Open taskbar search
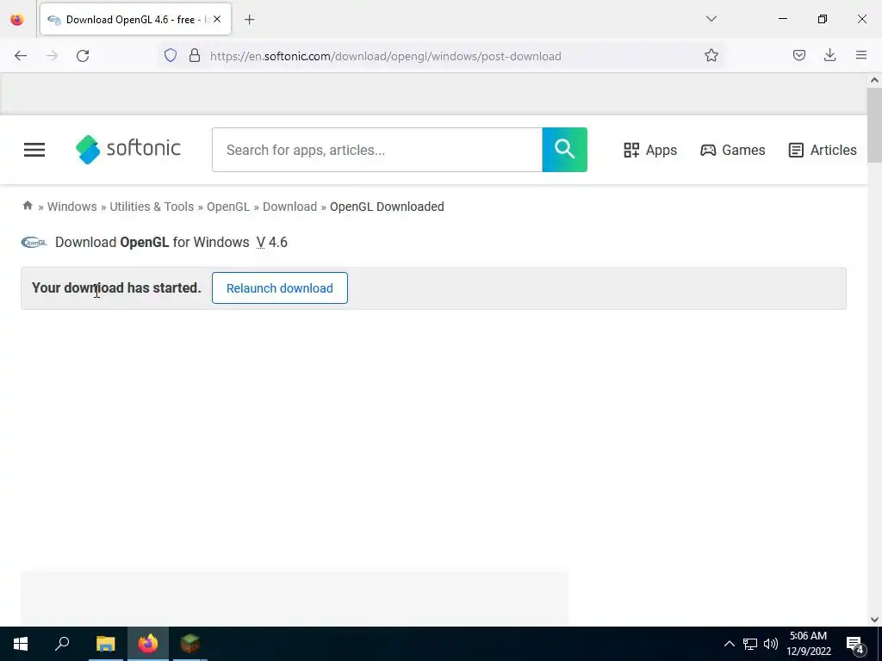 pos(62,644)
